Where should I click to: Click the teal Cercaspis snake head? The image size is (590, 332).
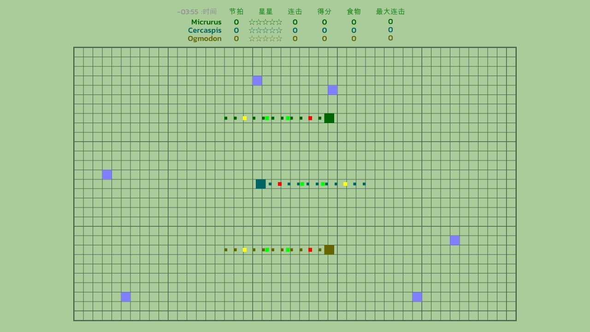[261, 184]
